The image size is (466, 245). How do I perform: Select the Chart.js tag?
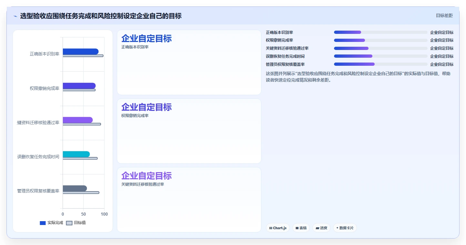pos(278,228)
